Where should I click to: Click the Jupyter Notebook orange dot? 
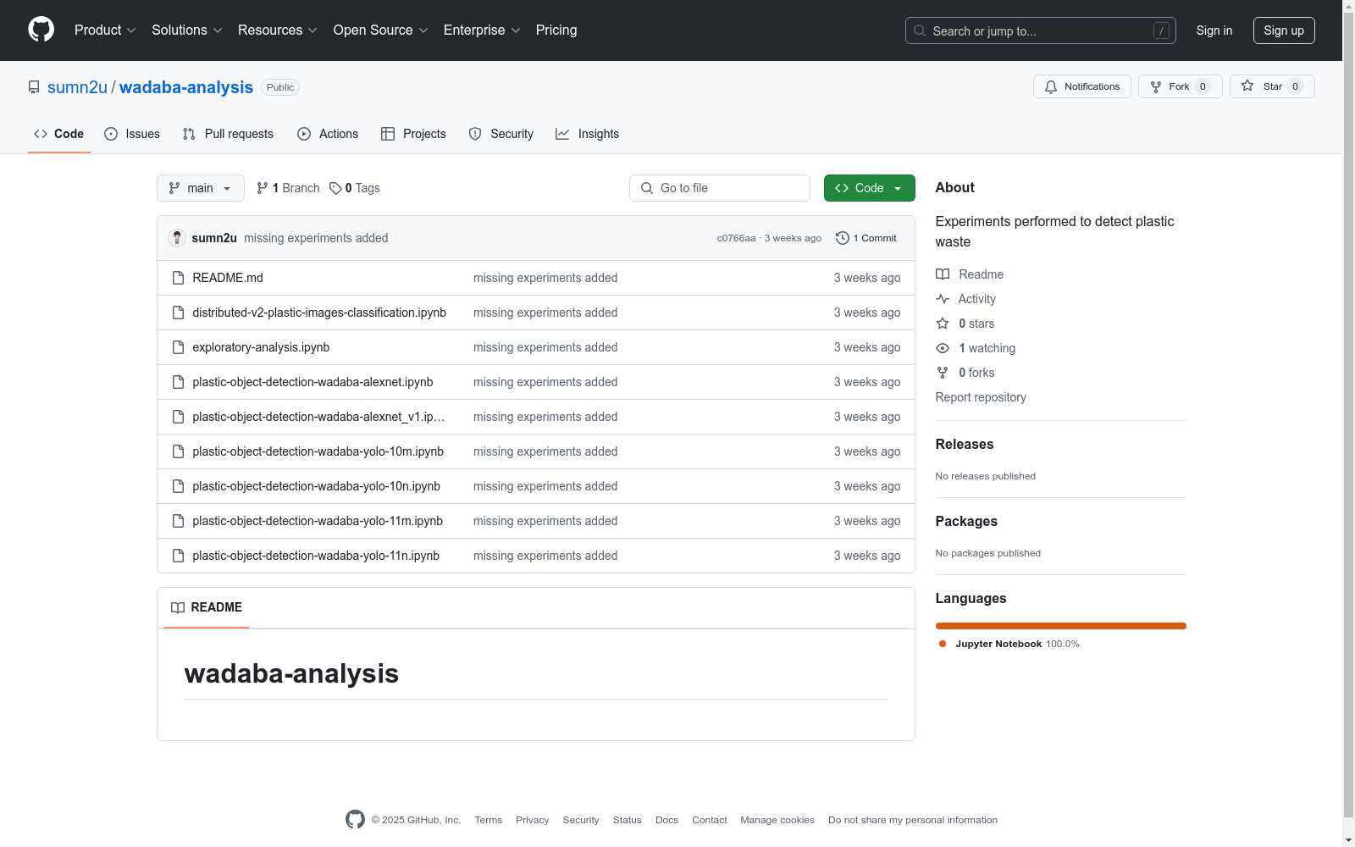tap(943, 644)
